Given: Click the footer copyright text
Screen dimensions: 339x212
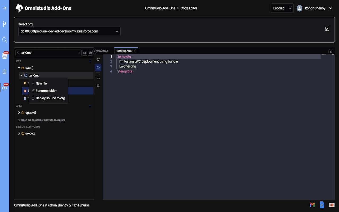Looking at the screenshot, I should (x=51, y=205).
